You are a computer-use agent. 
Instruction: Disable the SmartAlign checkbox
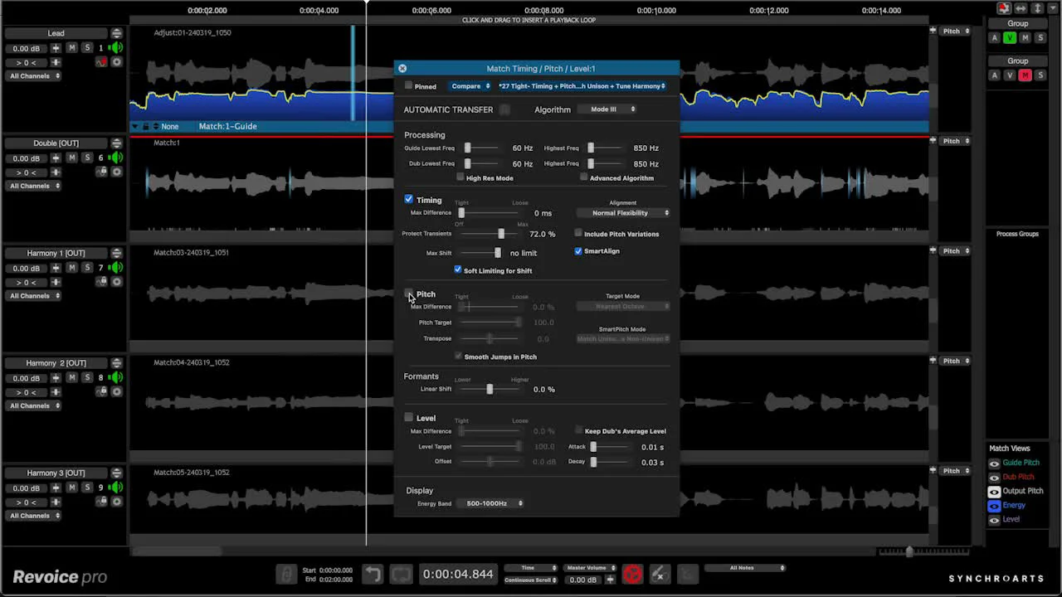[x=578, y=251]
